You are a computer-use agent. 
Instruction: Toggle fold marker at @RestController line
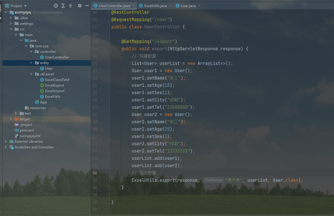[109, 12]
